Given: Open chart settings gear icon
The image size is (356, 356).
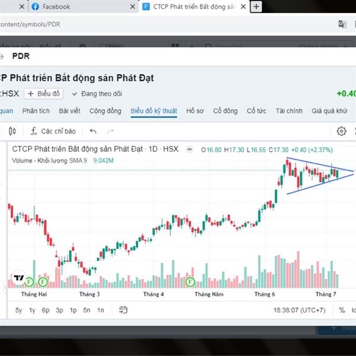Looking at the screenshot, I should click(342, 131).
